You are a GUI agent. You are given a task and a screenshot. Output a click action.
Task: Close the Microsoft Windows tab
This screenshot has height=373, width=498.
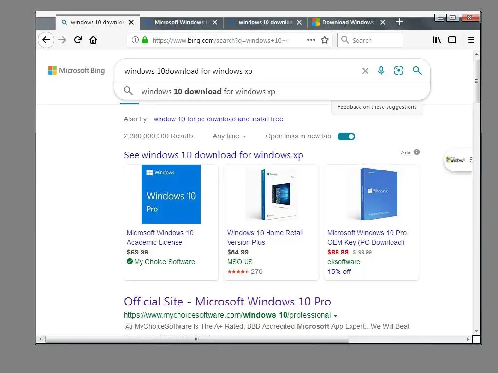point(215,22)
